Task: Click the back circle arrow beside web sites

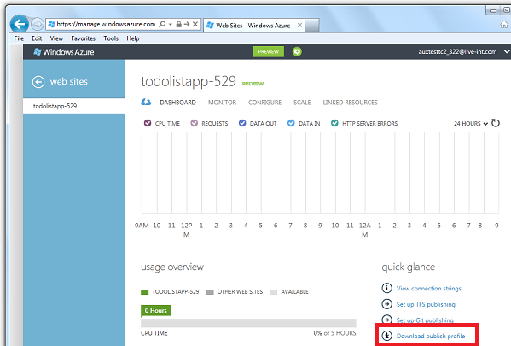Action: [x=38, y=82]
